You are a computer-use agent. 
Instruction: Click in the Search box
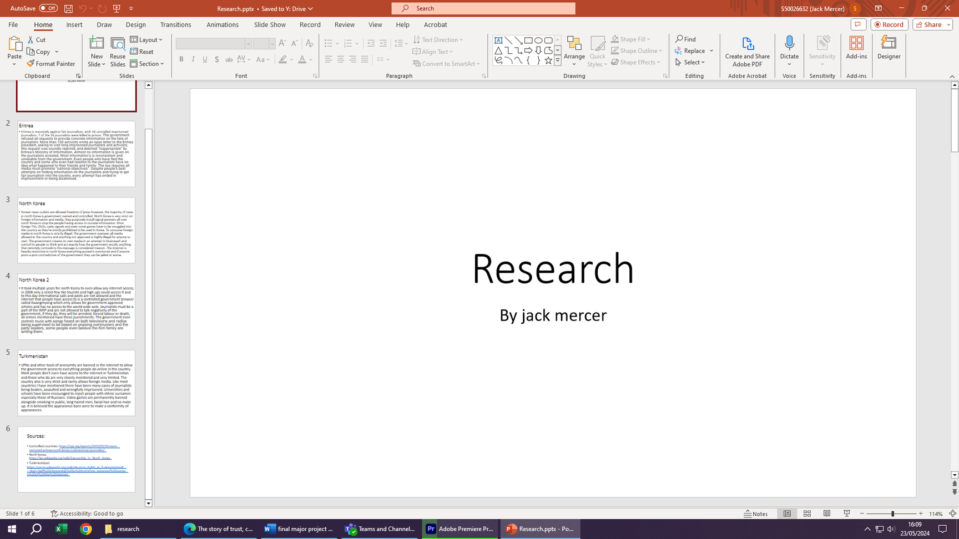(x=483, y=8)
